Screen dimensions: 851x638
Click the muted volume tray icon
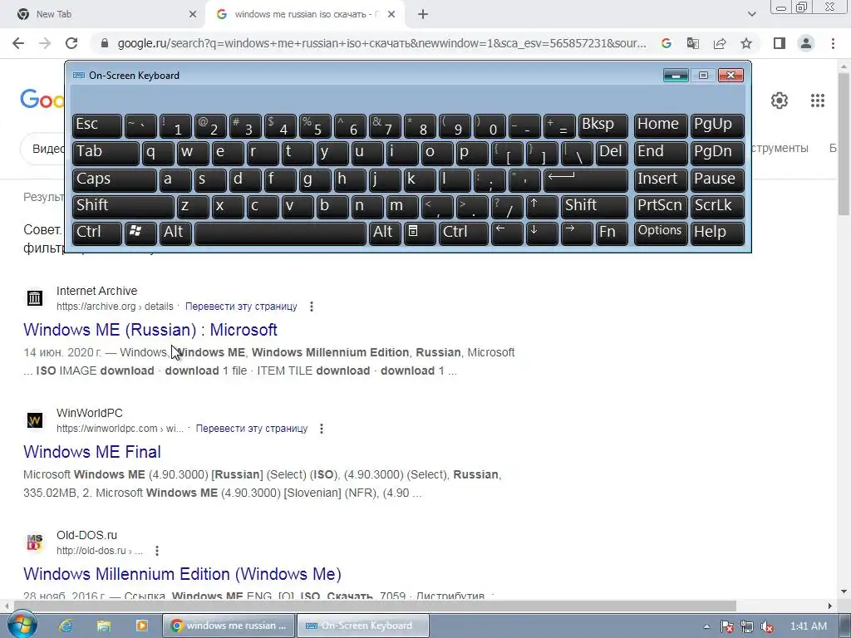[767, 626]
